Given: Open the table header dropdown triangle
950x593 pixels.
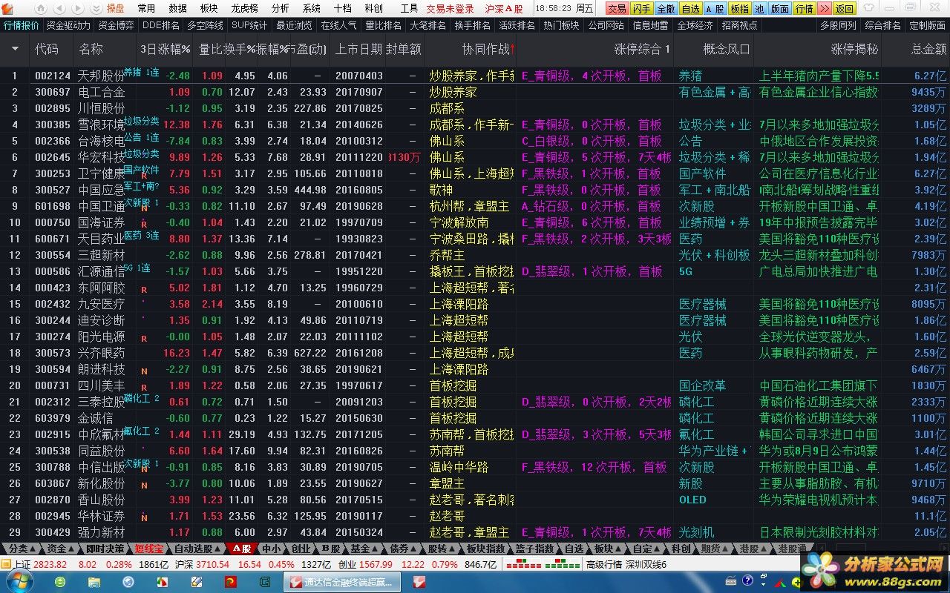Looking at the screenshot, I should [16, 50].
